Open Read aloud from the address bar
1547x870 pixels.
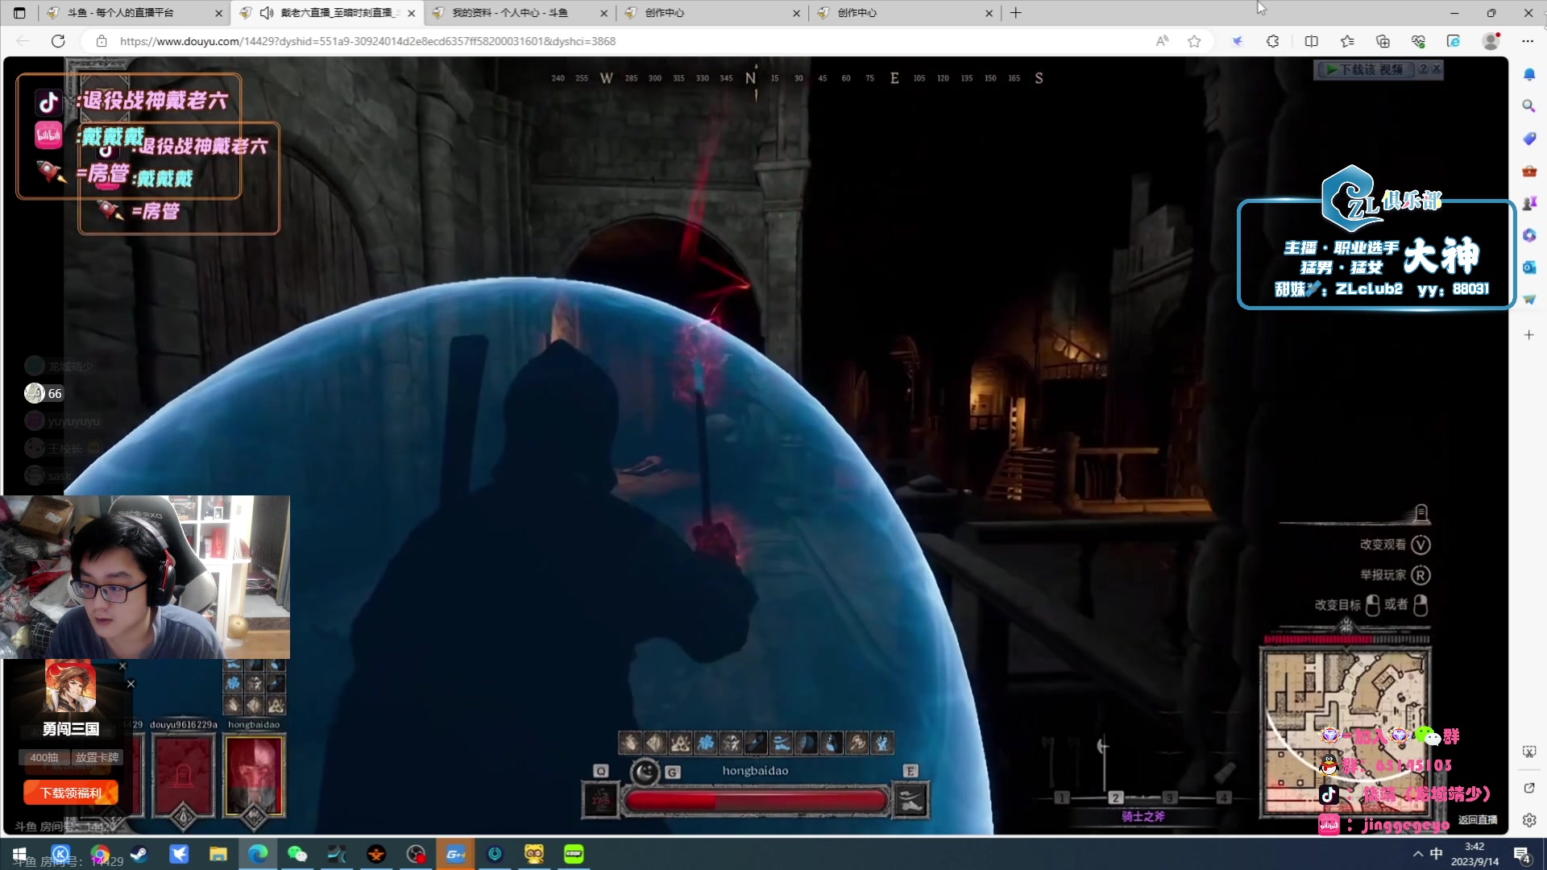[1162, 41]
